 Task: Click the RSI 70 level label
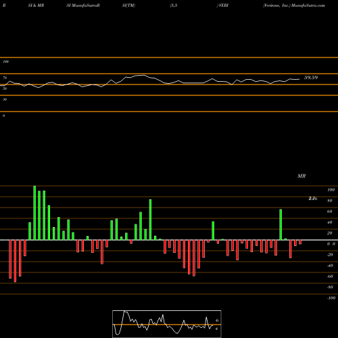[x=5, y=78]
